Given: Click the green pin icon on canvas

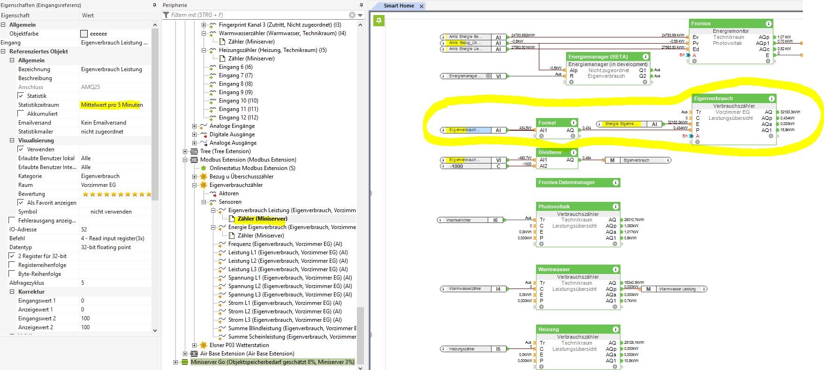Looking at the screenshot, I should click(379, 20).
